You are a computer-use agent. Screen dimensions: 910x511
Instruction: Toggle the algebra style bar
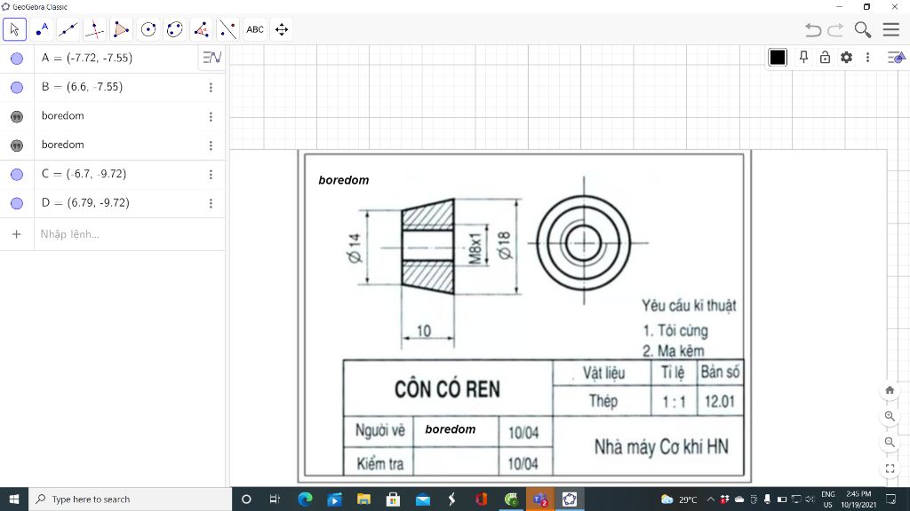(212, 58)
